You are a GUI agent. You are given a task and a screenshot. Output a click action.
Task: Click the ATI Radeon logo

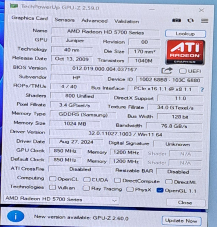point(185,52)
